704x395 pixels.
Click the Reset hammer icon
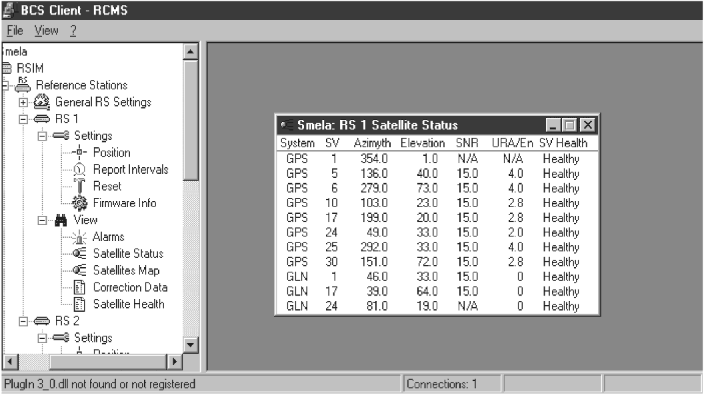click(79, 186)
